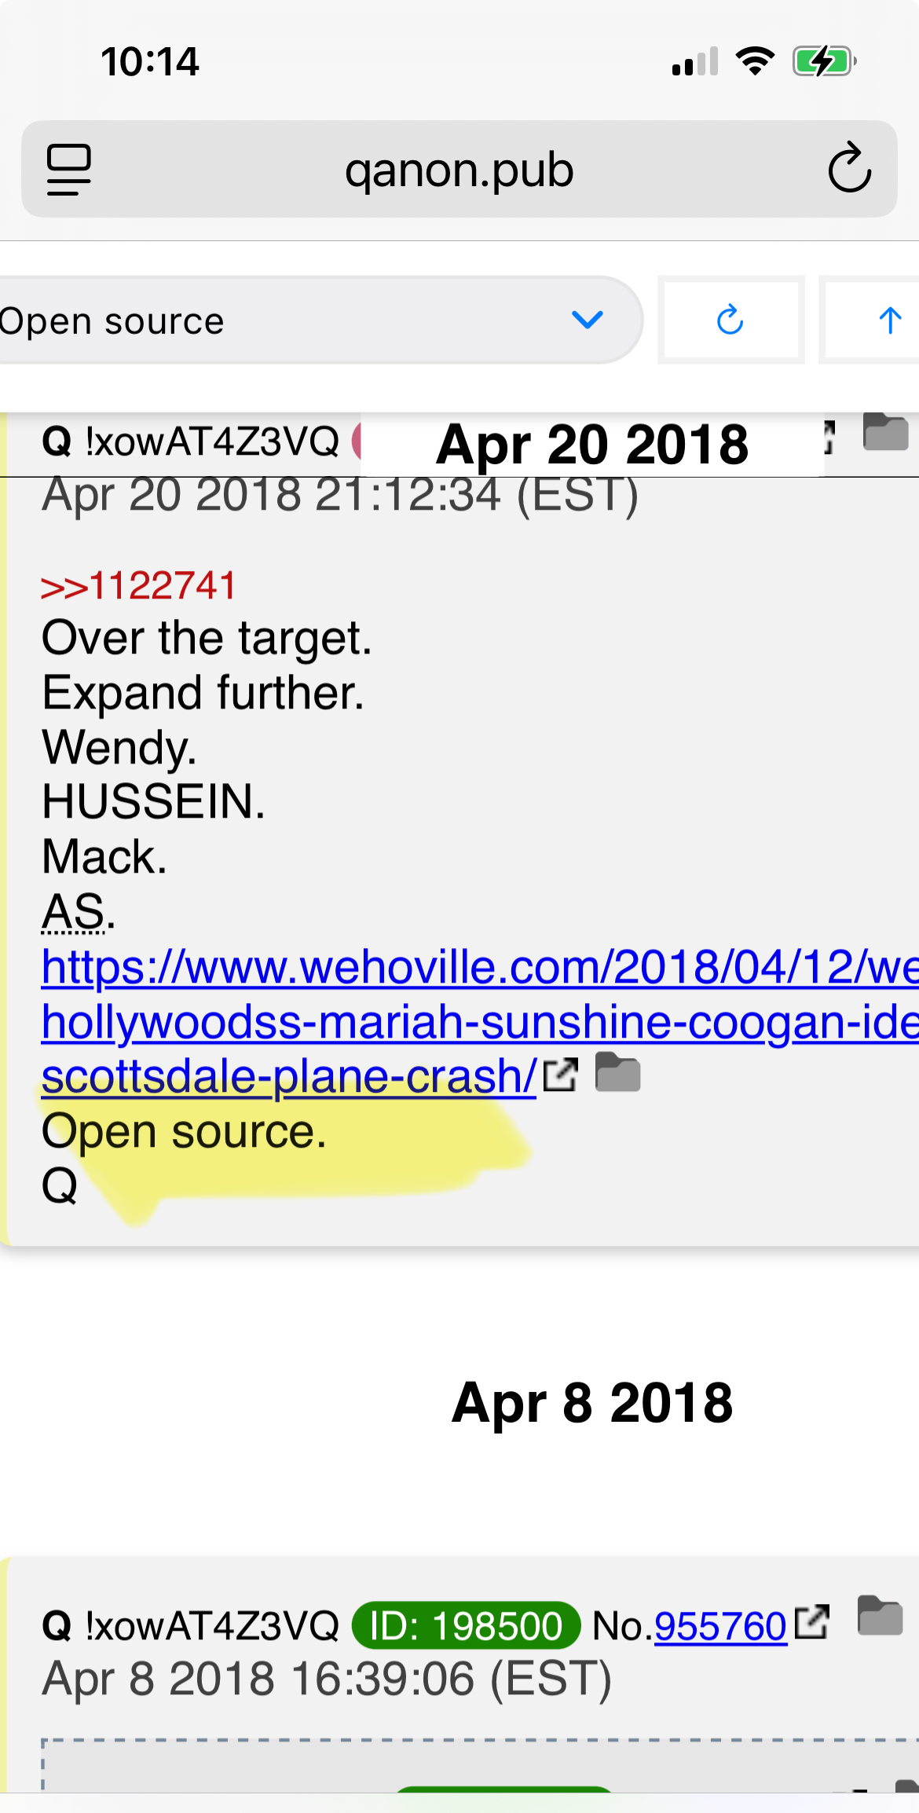
Task: Tap the qanon.pub address bar
Action: (459, 169)
